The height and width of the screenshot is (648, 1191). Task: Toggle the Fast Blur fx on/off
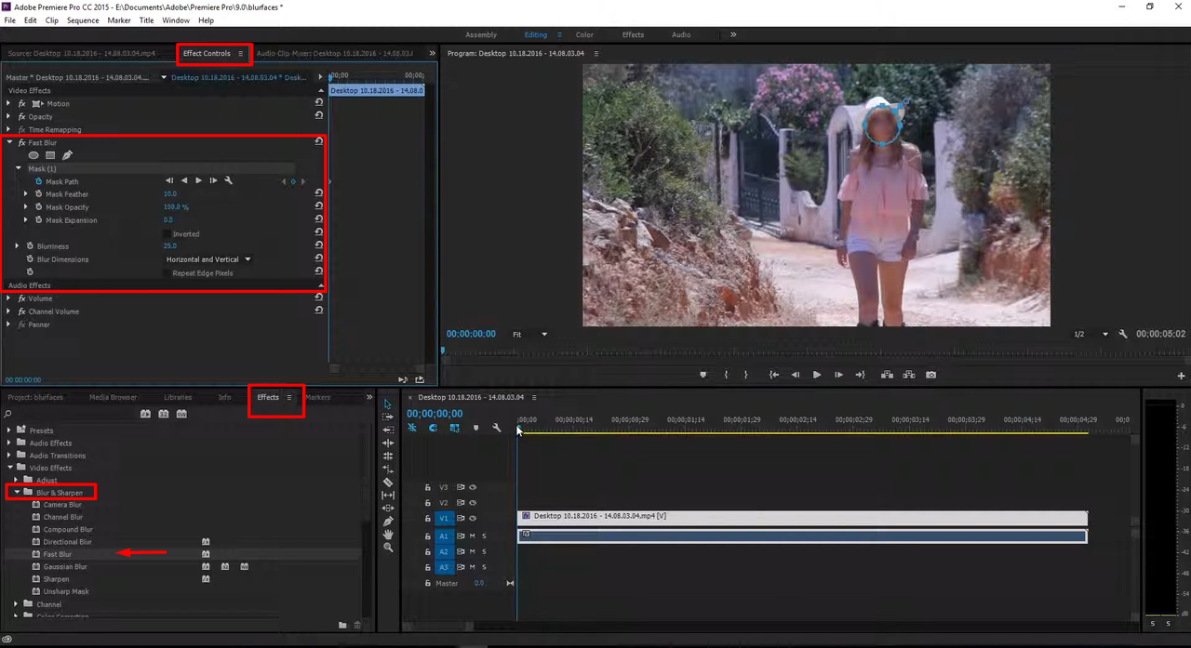click(x=21, y=142)
